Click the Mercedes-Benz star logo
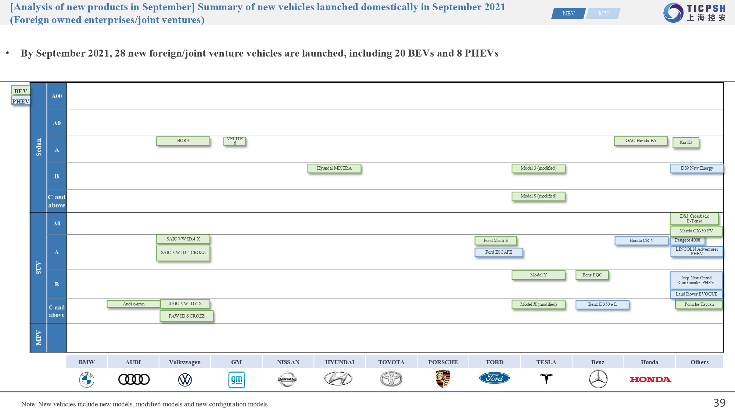 click(598, 379)
